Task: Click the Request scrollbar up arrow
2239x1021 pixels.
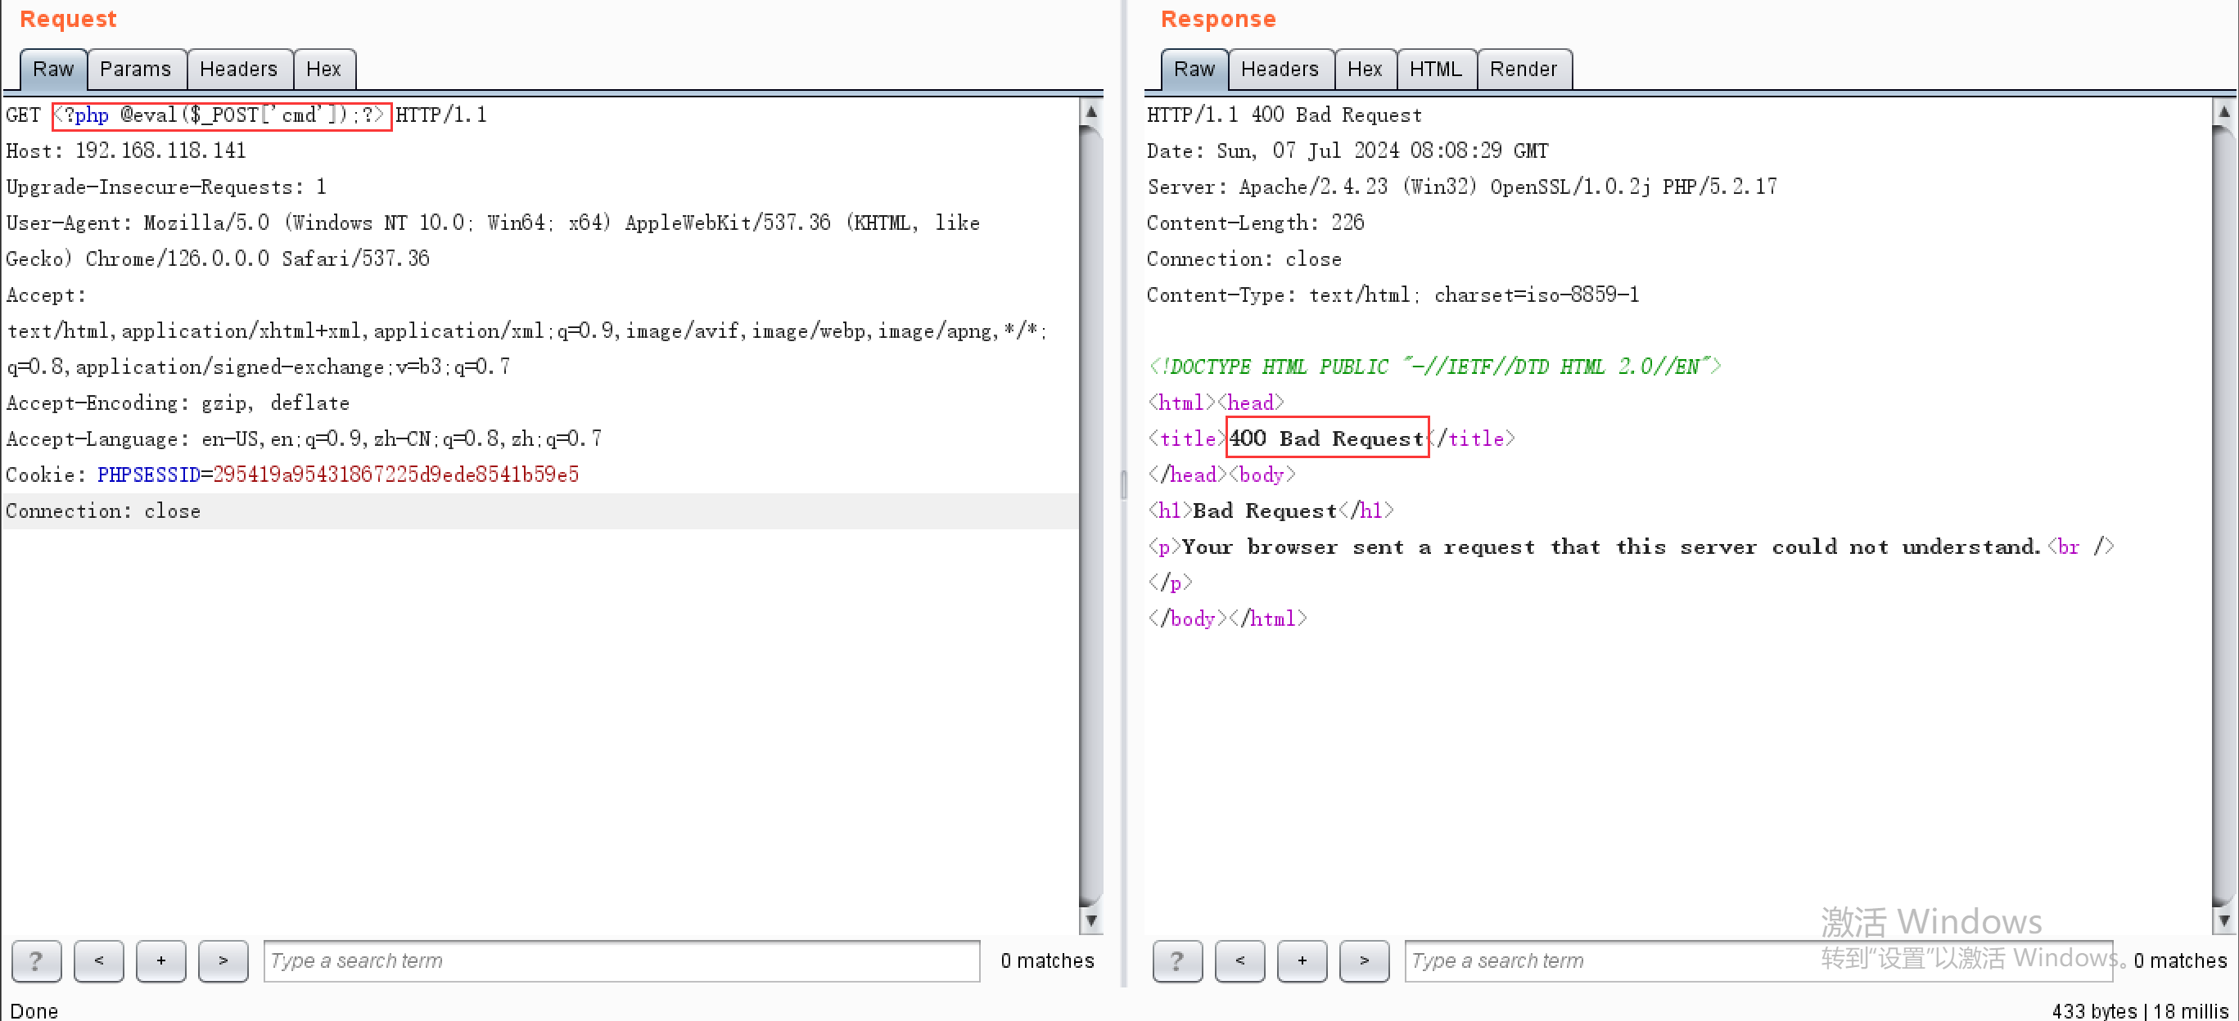Action: coord(1090,111)
